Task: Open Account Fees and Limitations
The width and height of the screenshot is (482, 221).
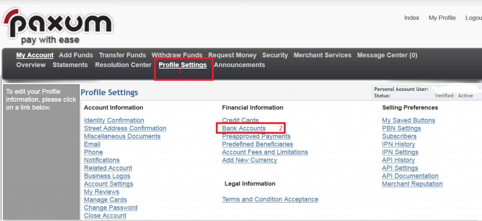Action: 265,152
